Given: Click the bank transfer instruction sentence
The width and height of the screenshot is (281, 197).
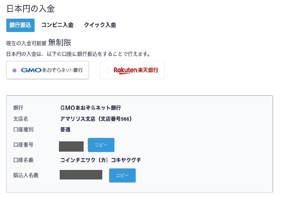Looking at the screenshot, I should (x=78, y=54).
